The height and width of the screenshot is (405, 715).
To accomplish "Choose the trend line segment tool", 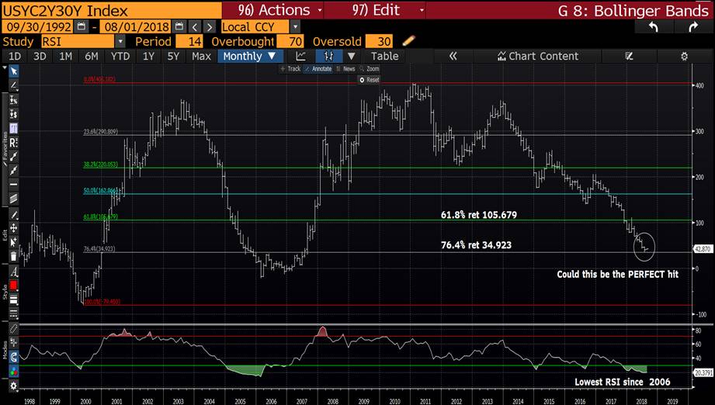I will (x=14, y=156).
